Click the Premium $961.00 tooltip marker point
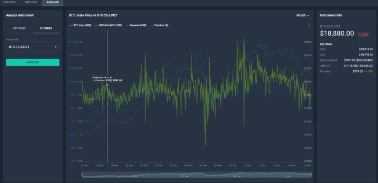This screenshot has width=378, height=183. point(107,85)
